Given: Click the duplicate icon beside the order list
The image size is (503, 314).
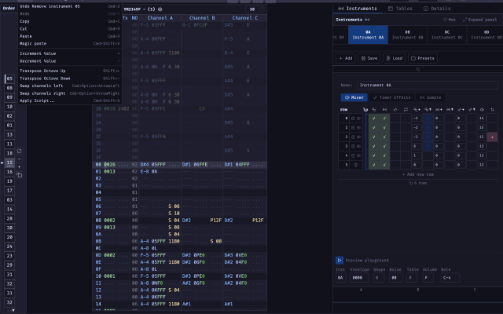Looking at the screenshot, I should [x=19, y=175].
